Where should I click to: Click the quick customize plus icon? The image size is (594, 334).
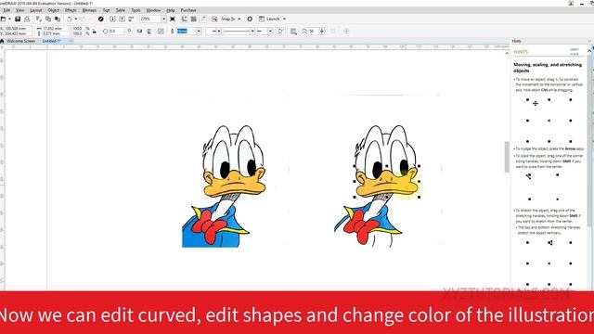[346, 31]
